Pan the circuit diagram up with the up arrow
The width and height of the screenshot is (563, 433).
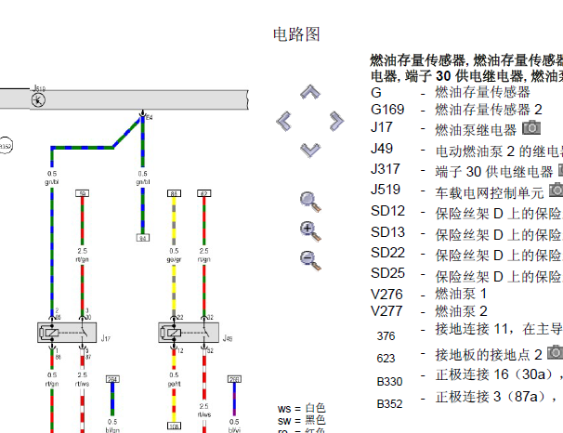pos(310,92)
